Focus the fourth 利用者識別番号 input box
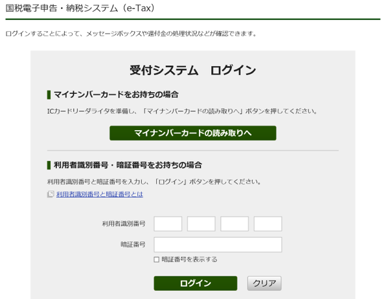This screenshot has height=299, width=388. point(268,224)
